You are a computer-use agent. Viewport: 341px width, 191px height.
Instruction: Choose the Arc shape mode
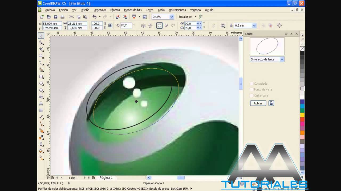(x=173, y=25)
